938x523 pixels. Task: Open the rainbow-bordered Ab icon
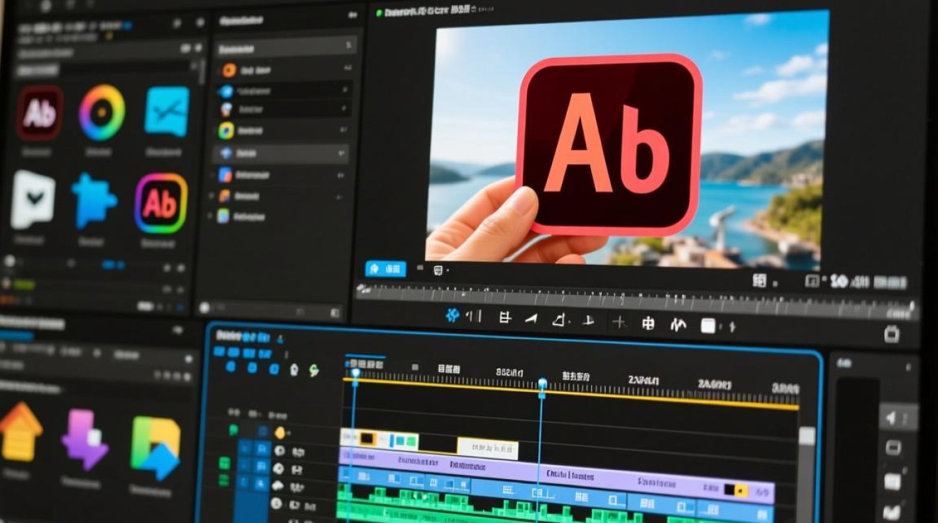161,203
